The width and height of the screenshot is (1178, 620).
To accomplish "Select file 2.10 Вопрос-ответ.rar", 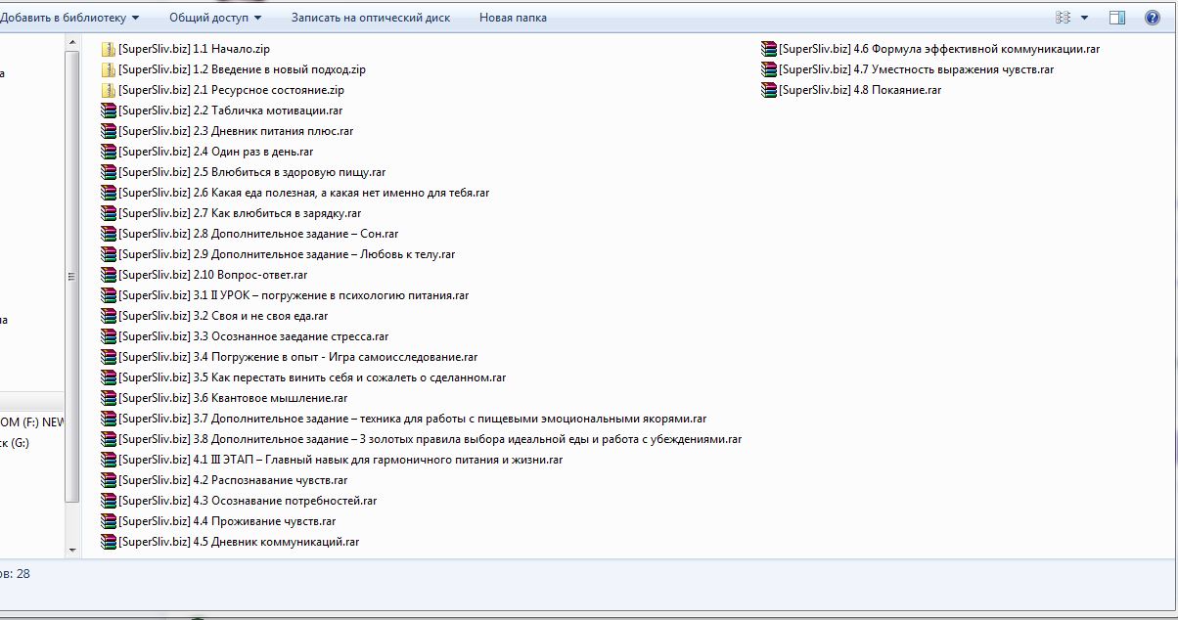I will point(212,275).
